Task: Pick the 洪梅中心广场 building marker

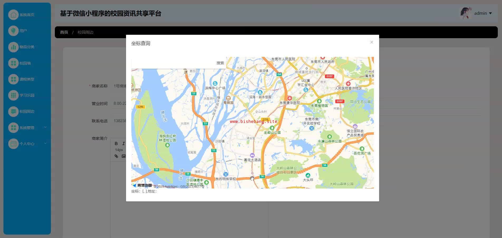Action: [215, 83]
